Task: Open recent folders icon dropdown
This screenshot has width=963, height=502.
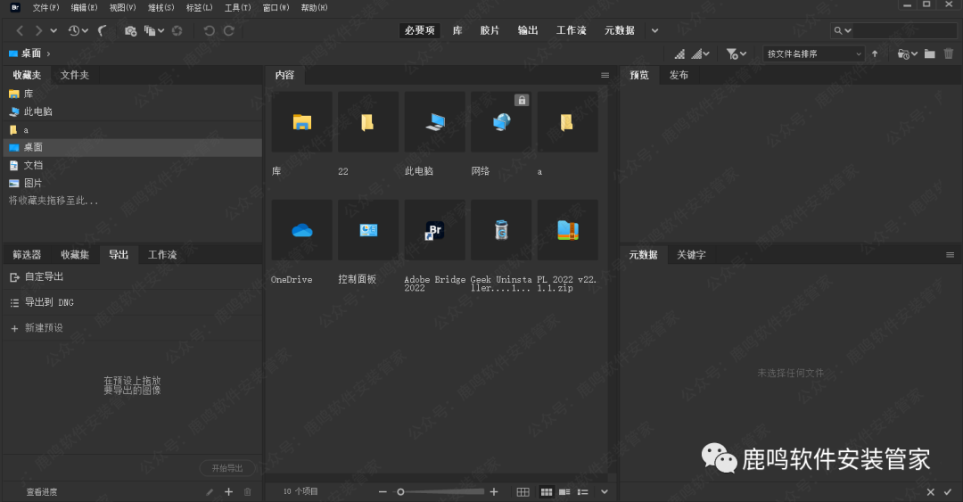Action: pos(907,54)
